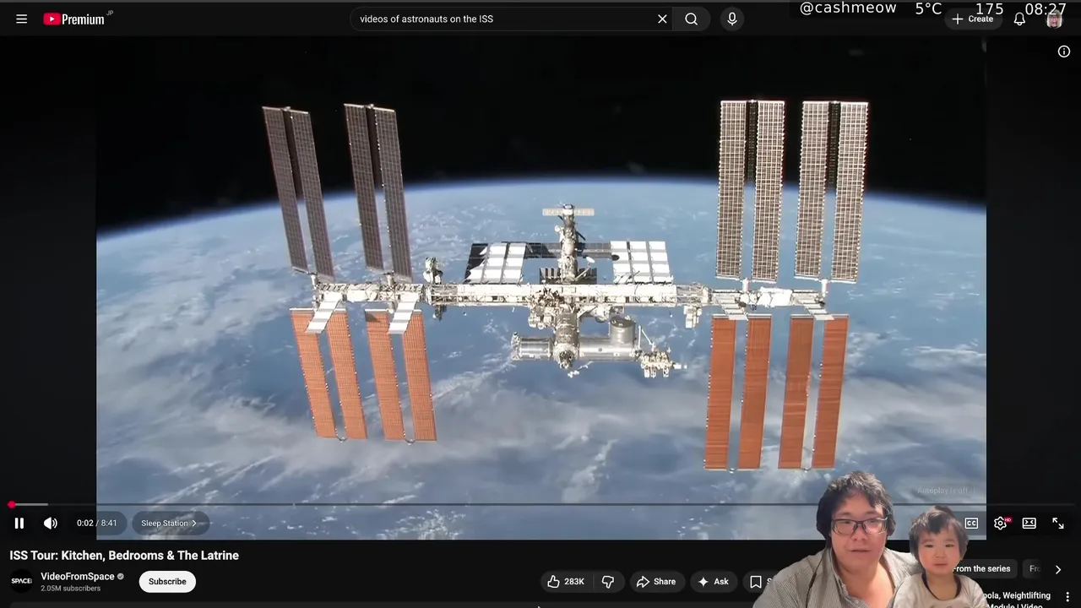Image resolution: width=1081 pixels, height=608 pixels.
Task: Click the video title text
Action: point(124,555)
